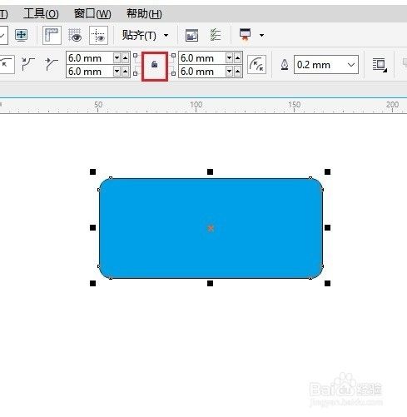Open the 贴齐(T) snap dropdown

pos(145,35)
